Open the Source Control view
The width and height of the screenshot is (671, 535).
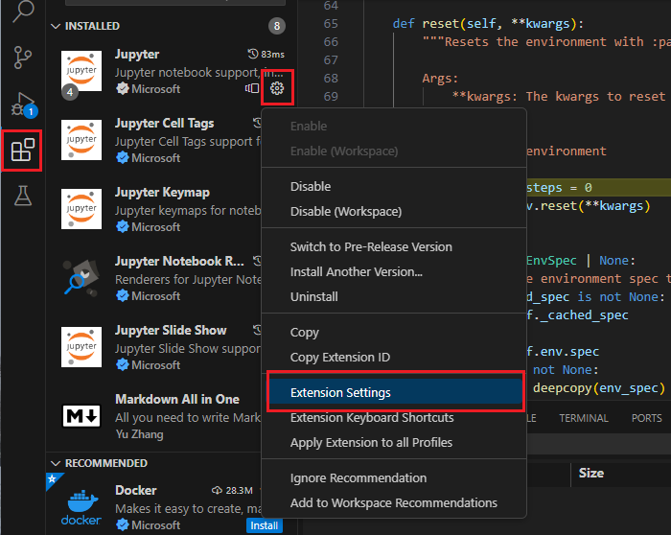click(22, 58)
